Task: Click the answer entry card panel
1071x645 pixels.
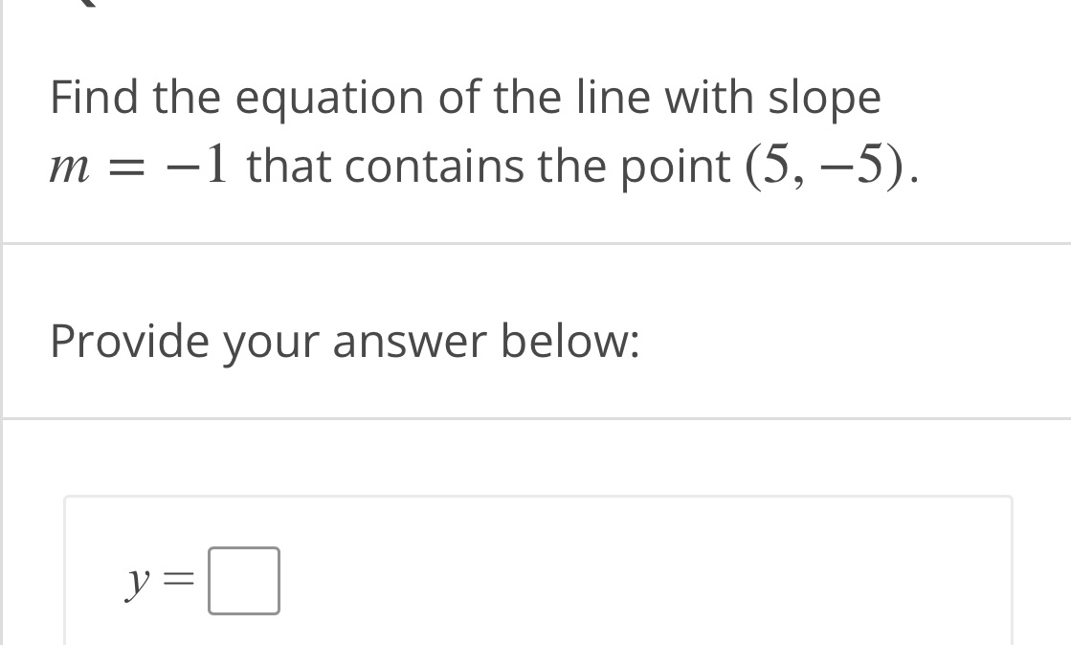Action: coord(536,569)
